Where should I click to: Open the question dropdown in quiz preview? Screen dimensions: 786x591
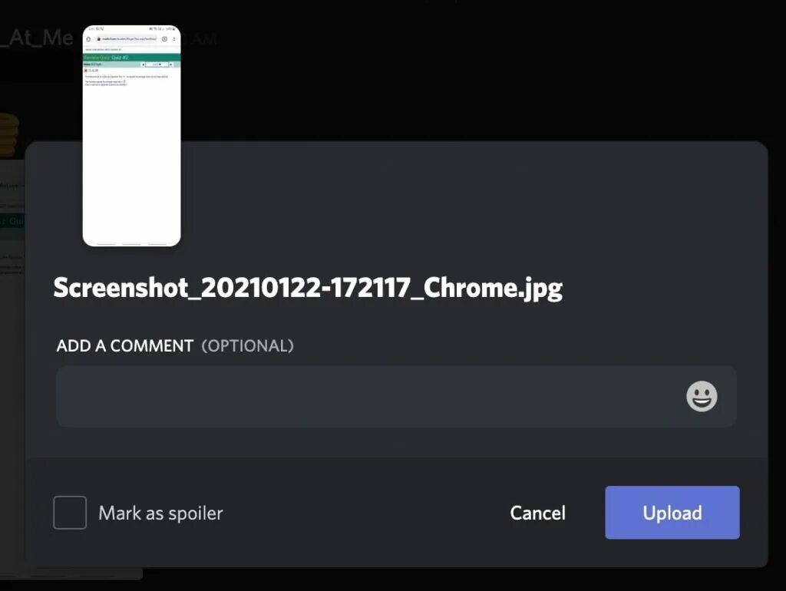(157, 64)
